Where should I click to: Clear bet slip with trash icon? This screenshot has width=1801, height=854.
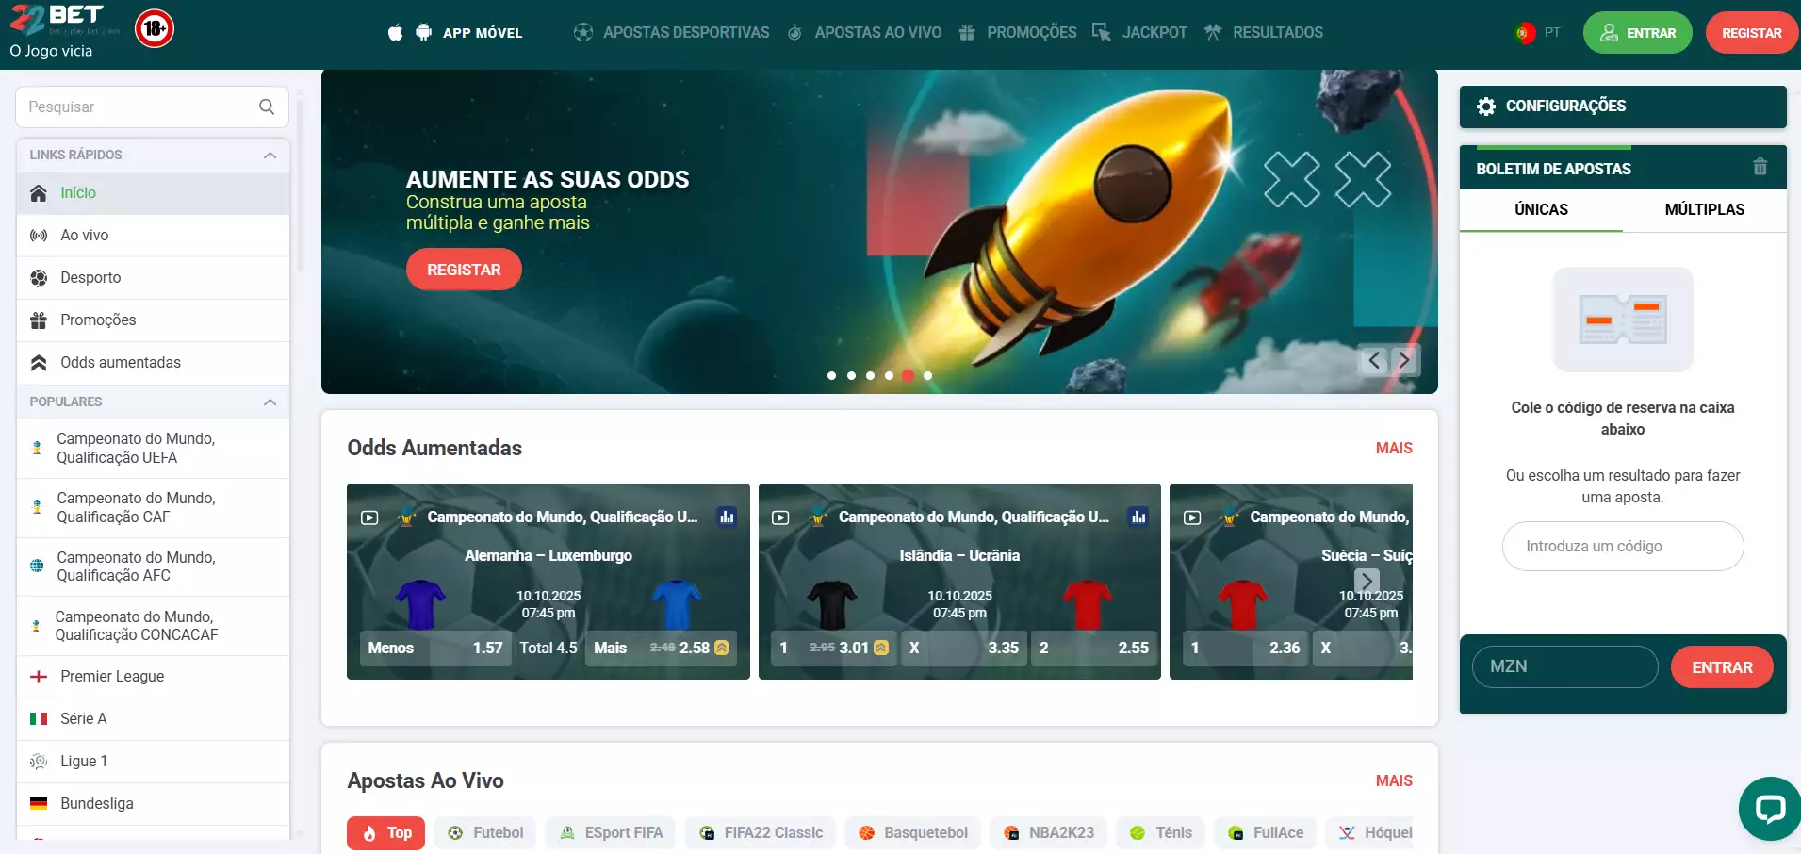[1760, 168]
